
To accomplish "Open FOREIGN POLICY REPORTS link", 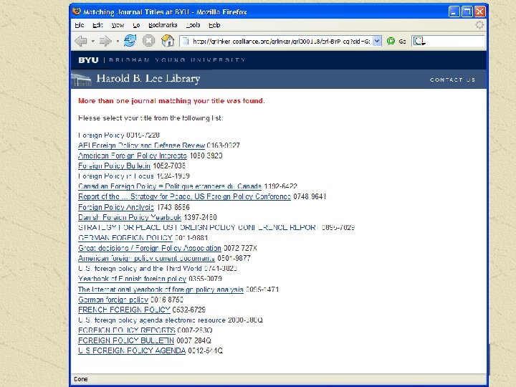I will click(x=127, y=330).
